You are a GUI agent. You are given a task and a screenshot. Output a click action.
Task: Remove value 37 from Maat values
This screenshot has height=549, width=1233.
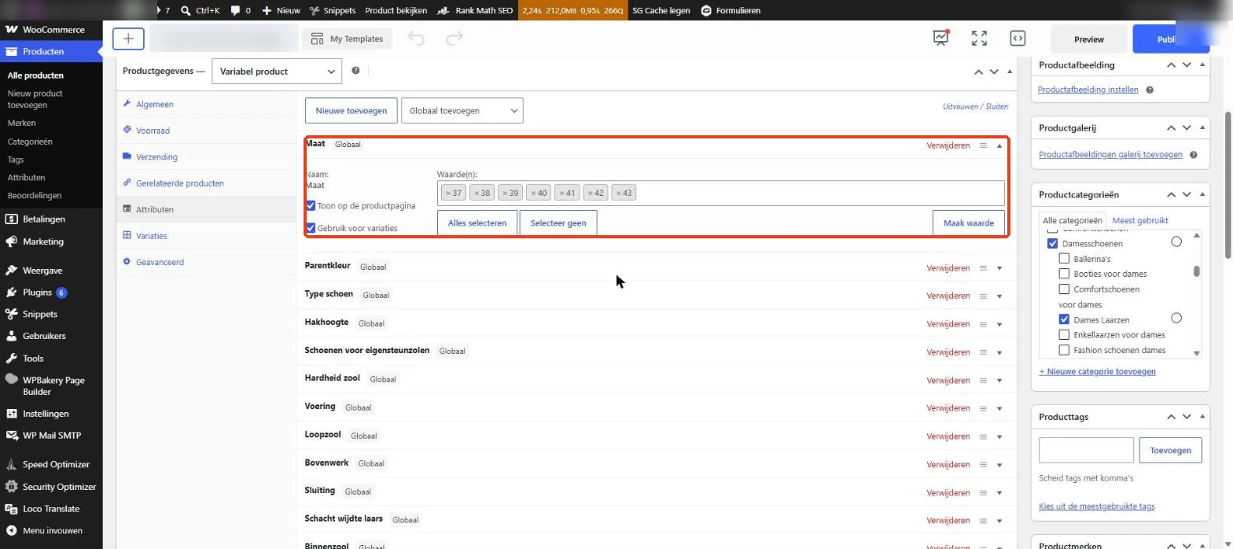[447, 193]
